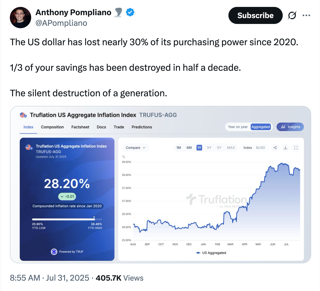Click the Grok actions icon on the tweet
320x291 pixels.
click(292, 15)
